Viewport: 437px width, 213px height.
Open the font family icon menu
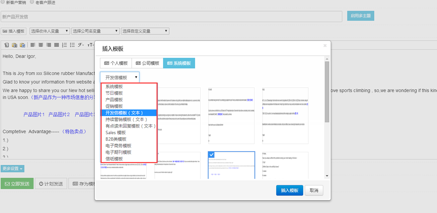tap(80, 45)
